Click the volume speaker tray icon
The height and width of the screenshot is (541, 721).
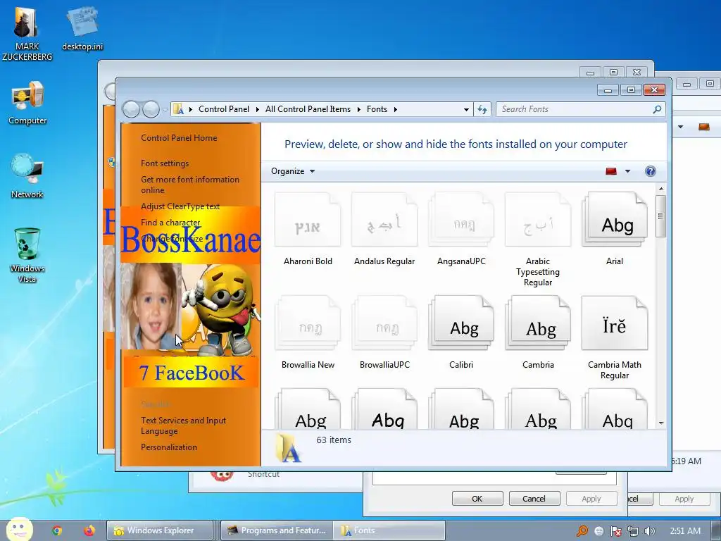[x=649, y=531]
